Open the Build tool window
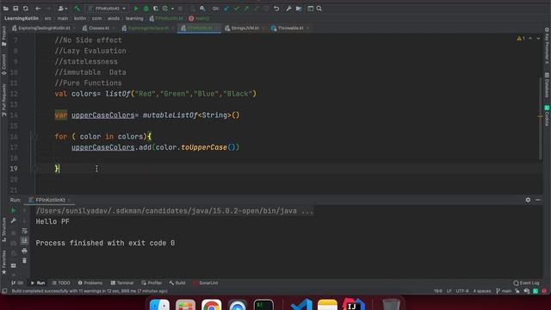Image resolution: width=551 pixels, height=310 pixels. (176, 283)
